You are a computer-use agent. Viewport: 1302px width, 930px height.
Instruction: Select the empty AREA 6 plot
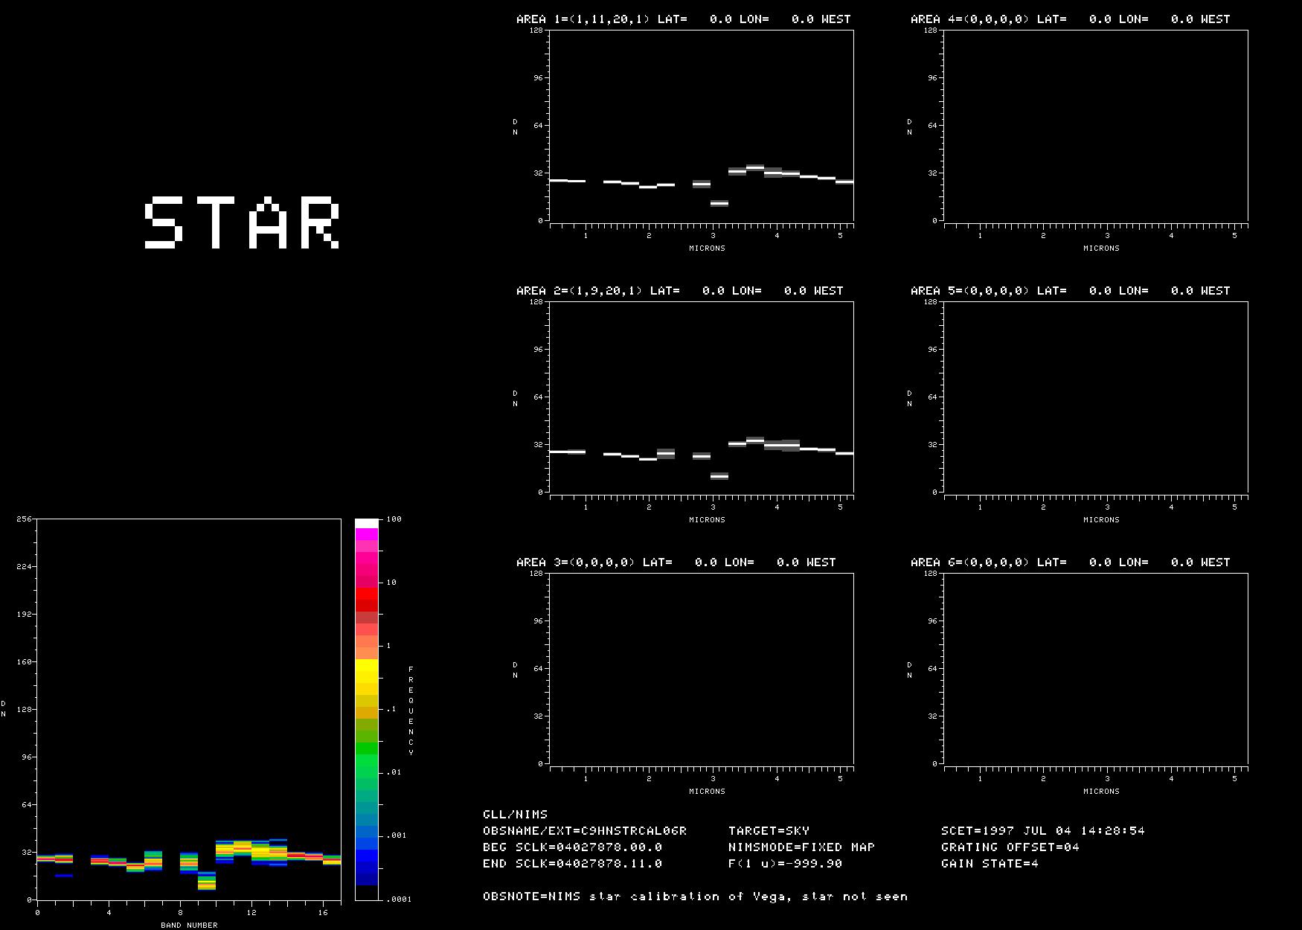pos(1096,669)
